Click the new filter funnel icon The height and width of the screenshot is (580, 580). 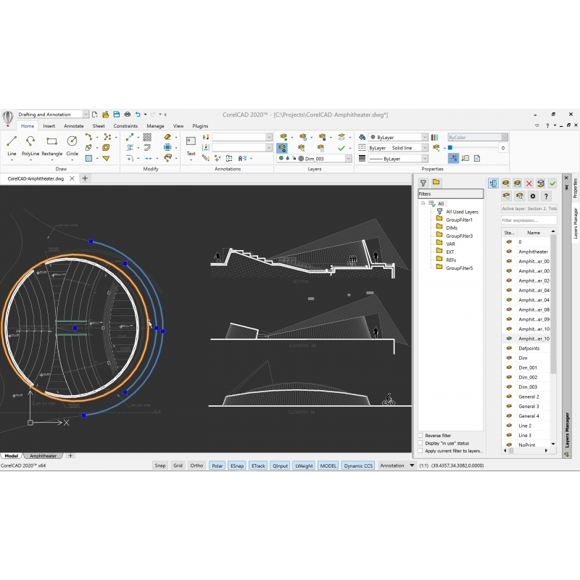(423, 183)
